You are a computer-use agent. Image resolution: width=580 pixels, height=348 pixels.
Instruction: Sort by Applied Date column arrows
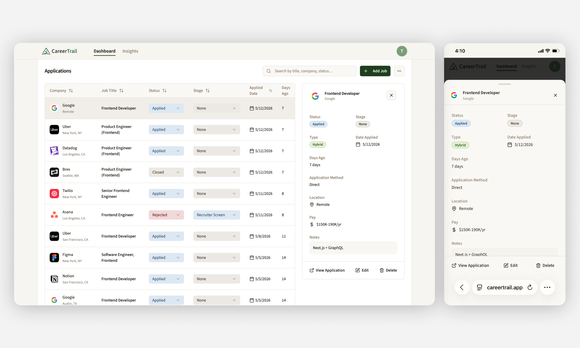coord(270,91)
